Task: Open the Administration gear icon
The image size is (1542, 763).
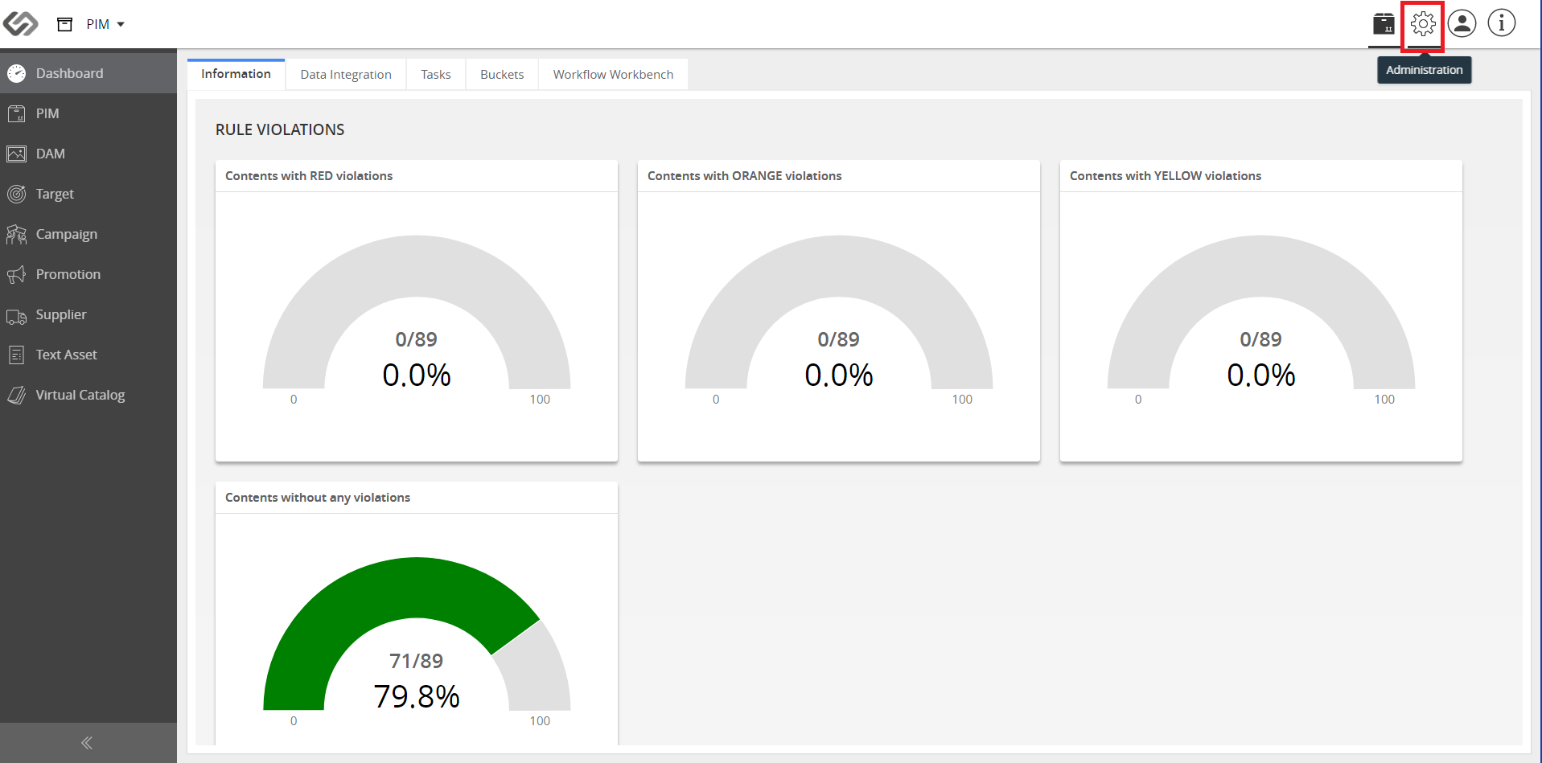Action: pyautogui.click(x=1423, y=24)
